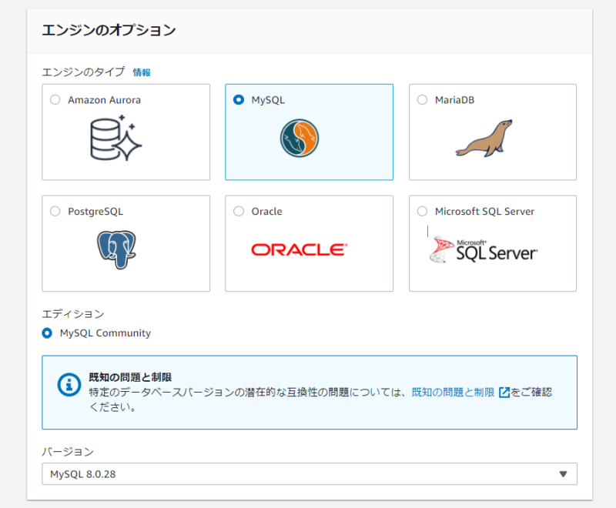Click the Amazon Aurora database sparkle icon
The width and height of the screenshot is (616, 508).
[116, 138]
